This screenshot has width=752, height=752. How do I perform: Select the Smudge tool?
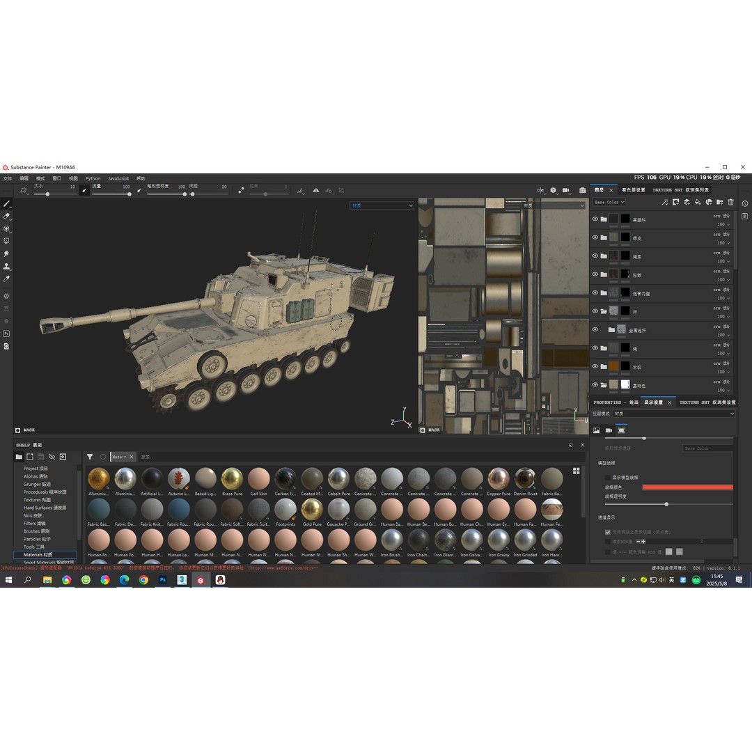[x=6, y=253]
